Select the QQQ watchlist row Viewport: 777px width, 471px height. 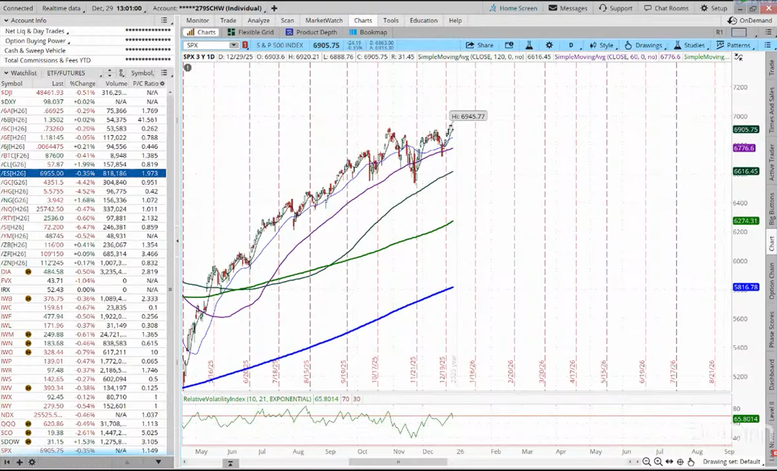83,424
